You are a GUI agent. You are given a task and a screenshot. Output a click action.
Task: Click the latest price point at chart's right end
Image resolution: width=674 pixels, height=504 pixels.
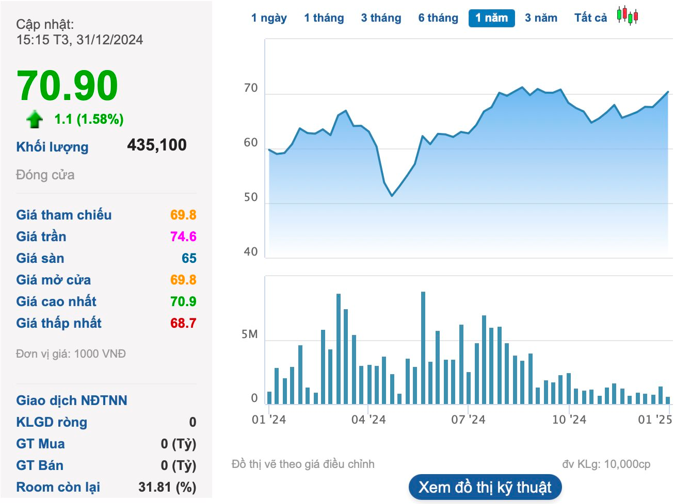point(668,92)
